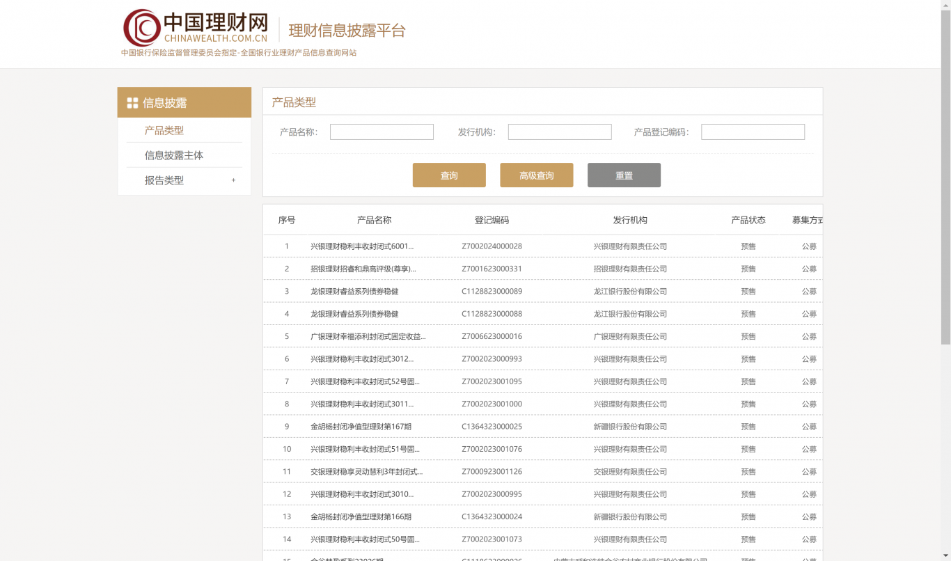Screen dimensions: 951x561
Task: Click code Z7002023000993
Action: [492, 359]
